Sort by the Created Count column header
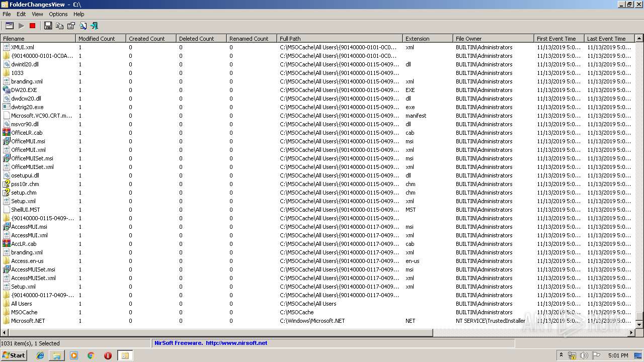Image resolution: width=644 pixels, height=362 pixels. coord(151,39)
